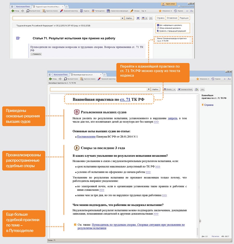This screenshot has width=234, height=244.
Task: Open Быстрый поиск in top window toolbar
Action: coord(33,11)
